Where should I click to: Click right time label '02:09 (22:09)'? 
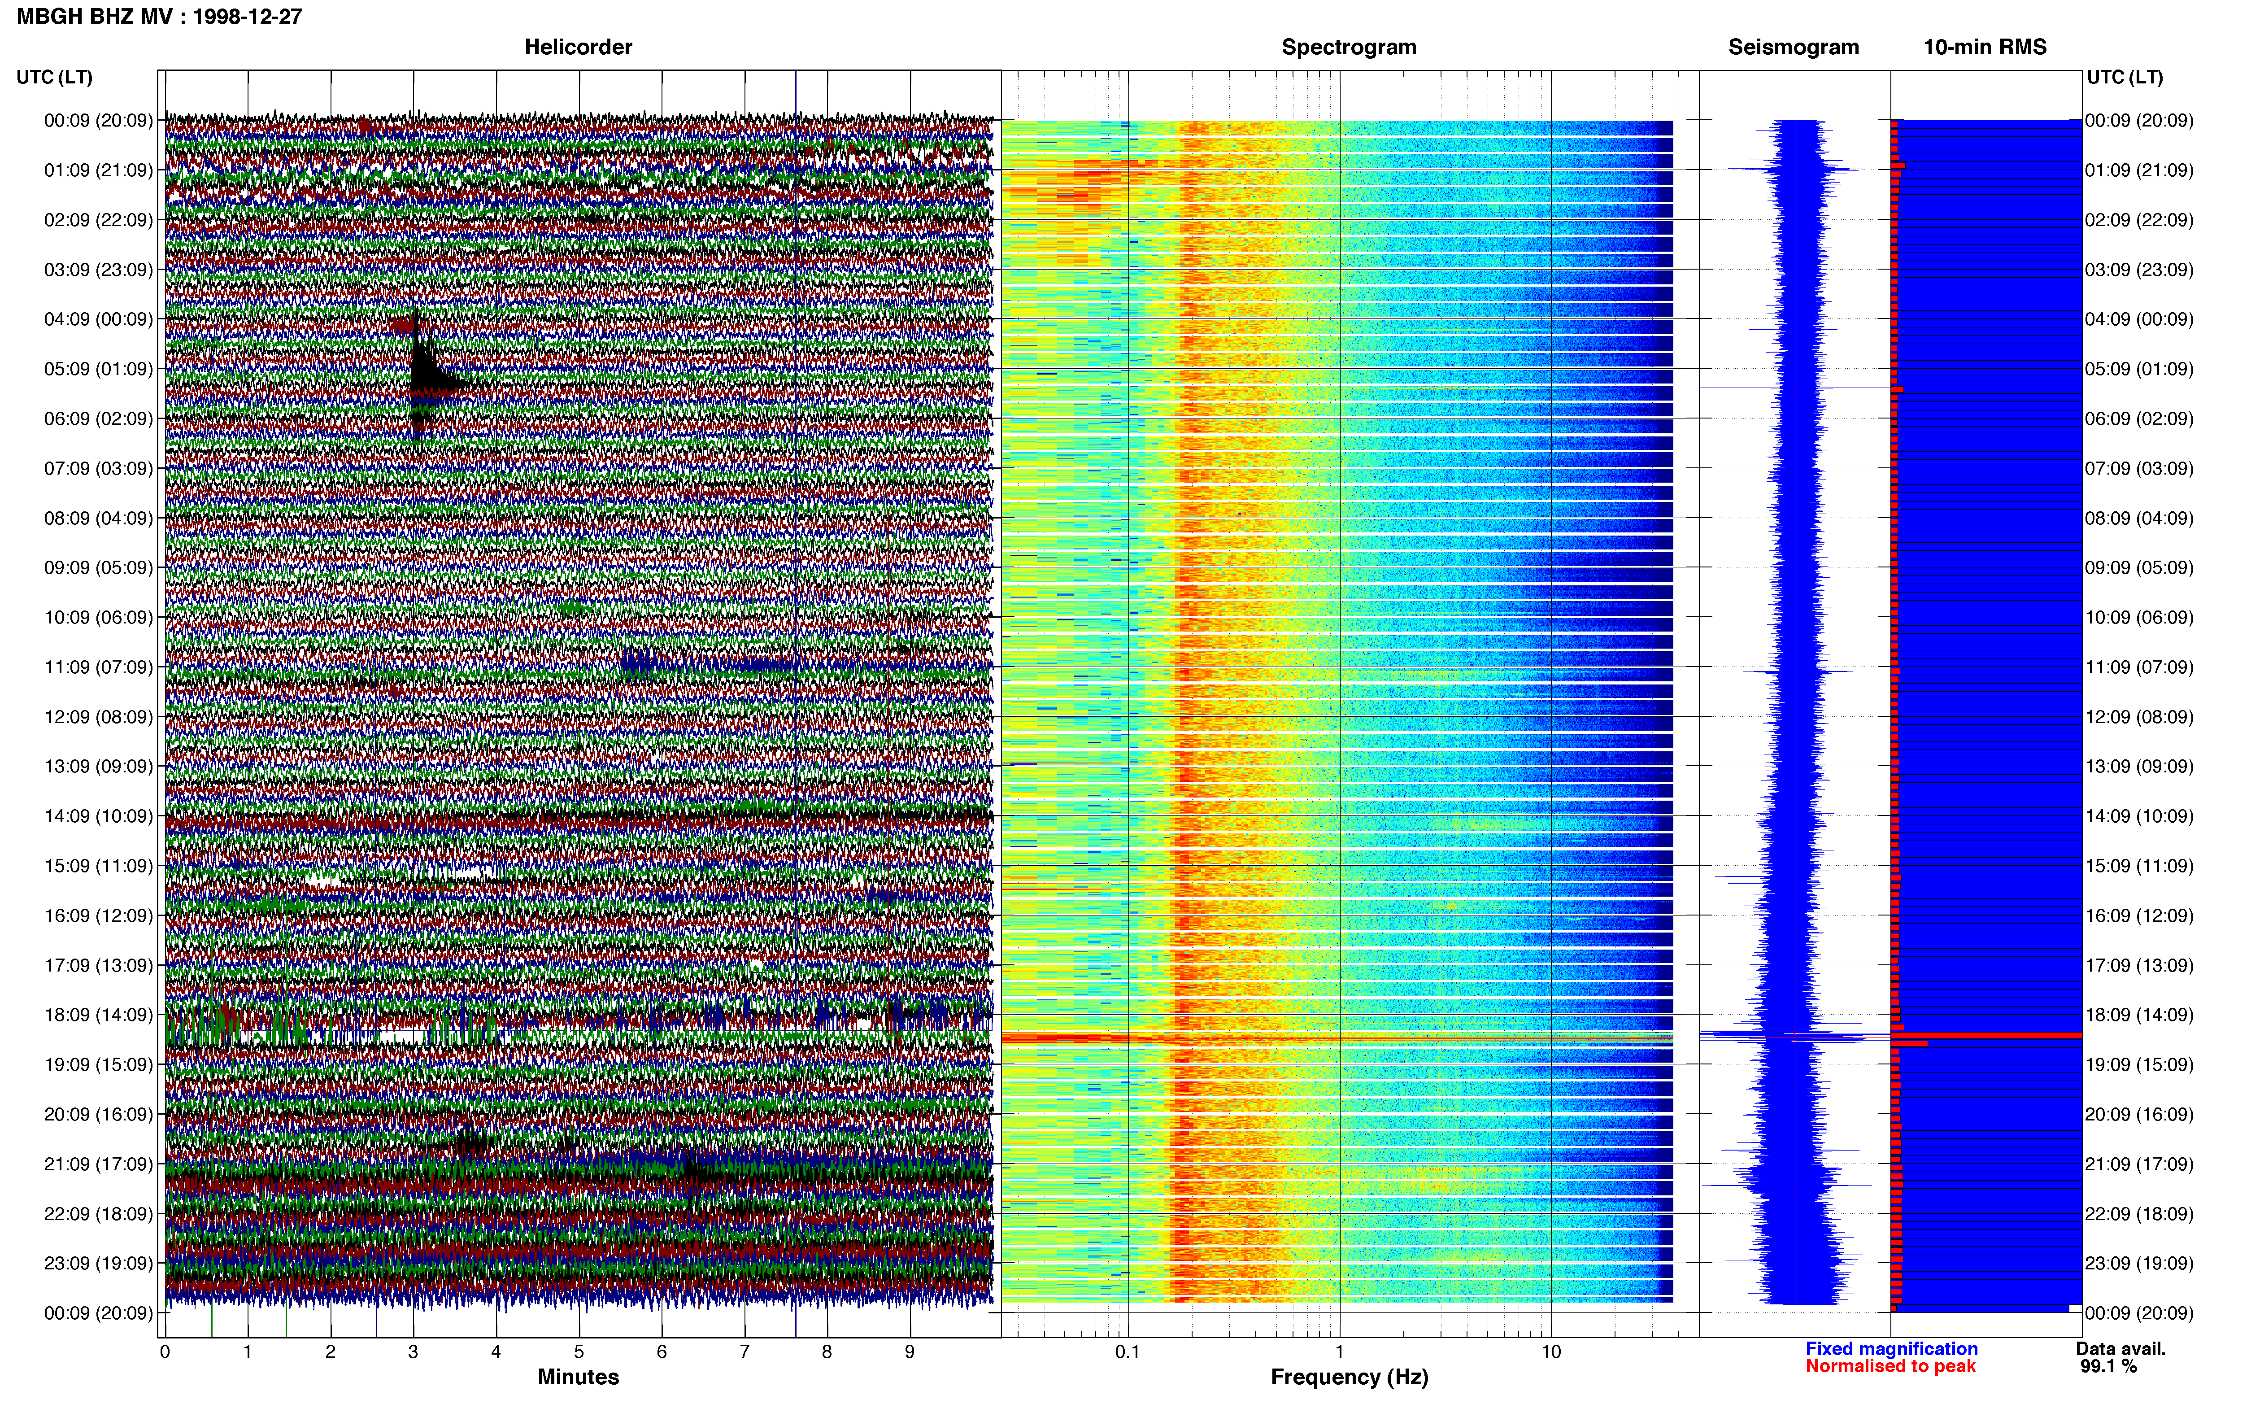tap(2139, 220)
